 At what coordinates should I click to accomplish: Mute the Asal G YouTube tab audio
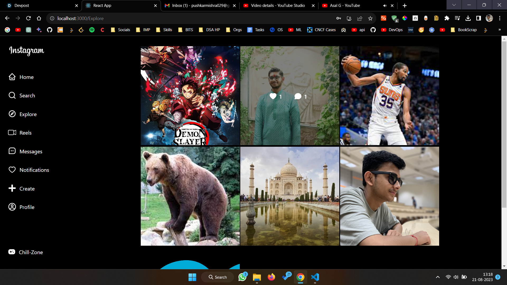pyautogui.click(x=385, y=6)
